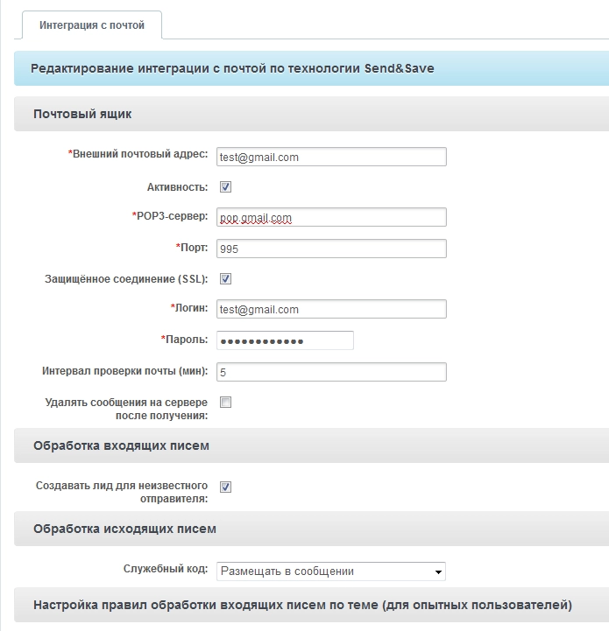609x631 pixels.
Task: Click the Активность label text
Action: [177, 187]
